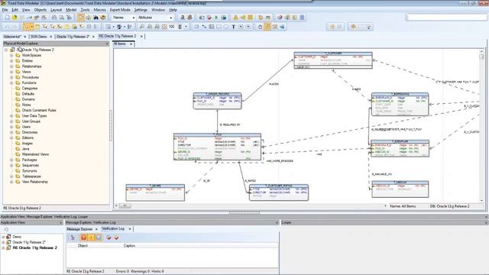Toggle the yellow Warnings filter in Verification Log
Viewport: 489px width, 275px height.
[91, 238]
